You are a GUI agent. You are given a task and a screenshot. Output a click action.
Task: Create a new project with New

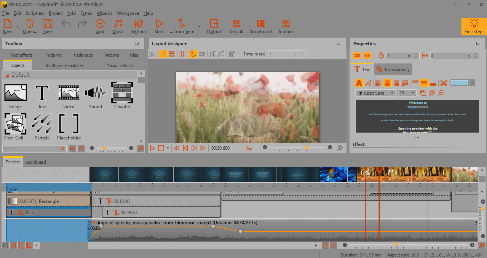tap(8, 26)
